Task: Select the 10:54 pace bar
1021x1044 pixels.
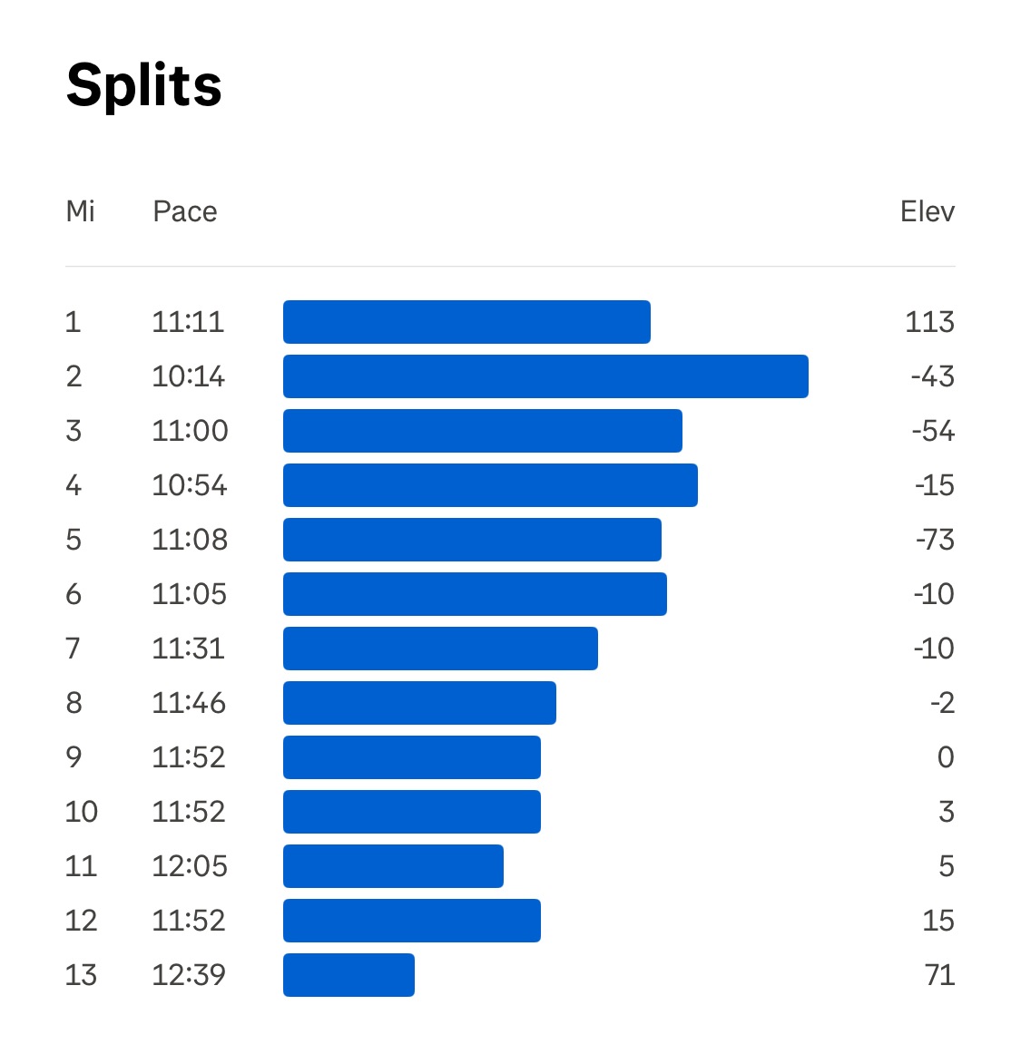Action: coord(490,485)
